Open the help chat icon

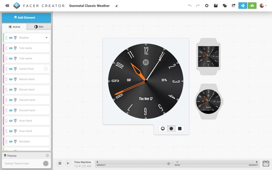(x=224, y=6)
